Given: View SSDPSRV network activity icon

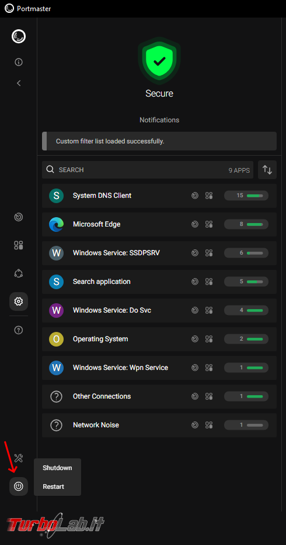Looking at the screenshot, I should (x=195, y=253).
